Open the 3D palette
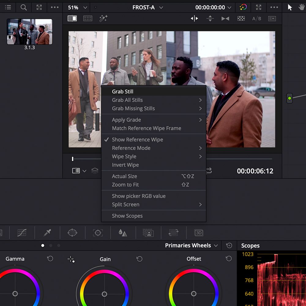306x306 pixels. click(x=198, y=233)
